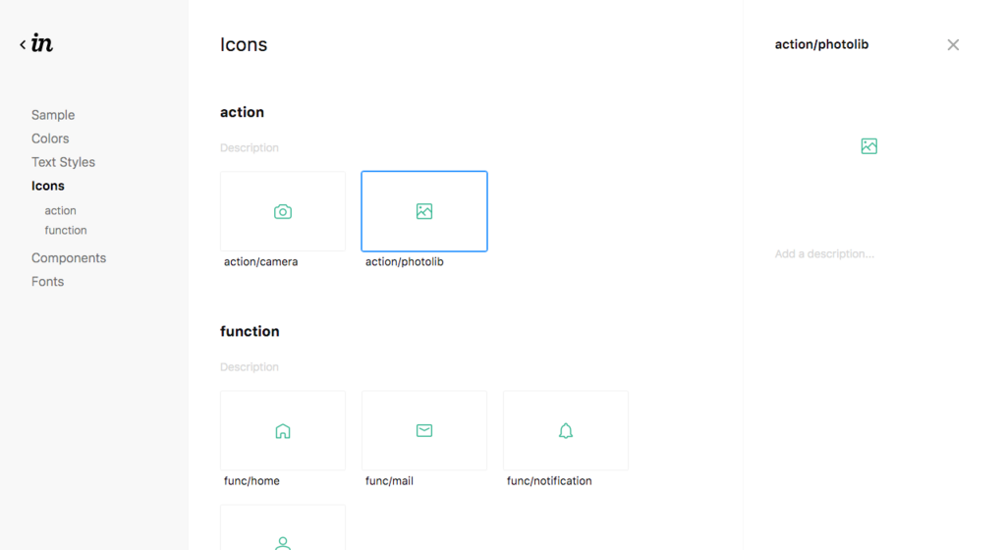Select the func/home icon tile

[283, 431]
